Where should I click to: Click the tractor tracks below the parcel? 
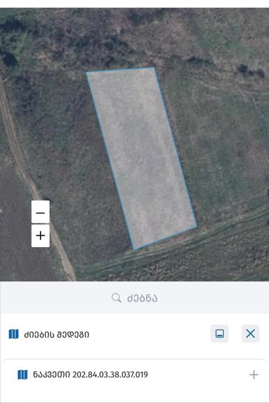tap(180, 246)
